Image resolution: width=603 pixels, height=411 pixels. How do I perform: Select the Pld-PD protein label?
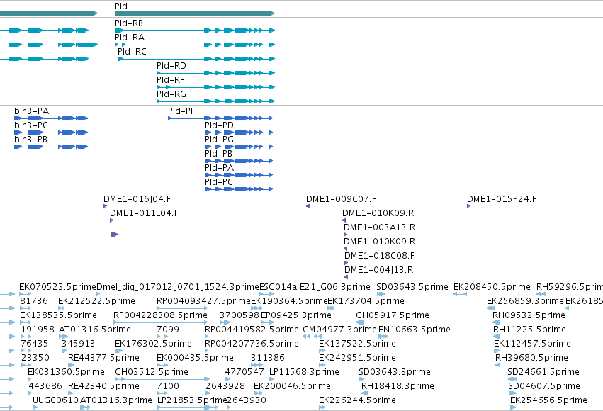[219, 125]
